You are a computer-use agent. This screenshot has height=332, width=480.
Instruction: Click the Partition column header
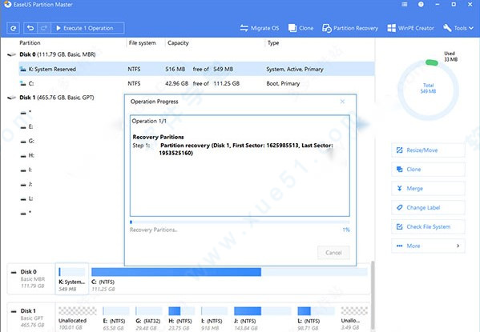[30, 42]
